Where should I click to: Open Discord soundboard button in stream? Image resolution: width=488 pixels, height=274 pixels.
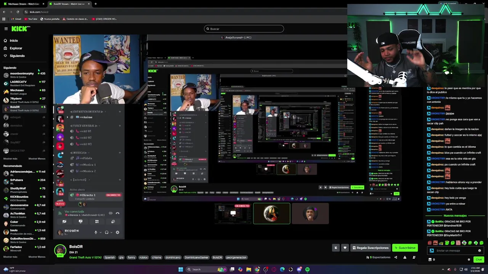pyautogui.click(x=113, y=221)
